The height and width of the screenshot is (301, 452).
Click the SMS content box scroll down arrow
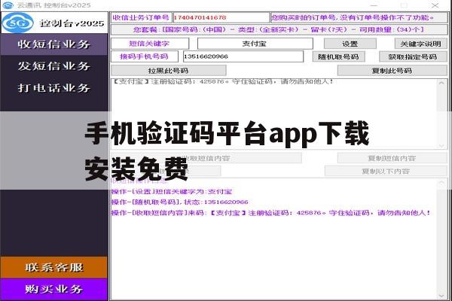click(x=441, y=146)
